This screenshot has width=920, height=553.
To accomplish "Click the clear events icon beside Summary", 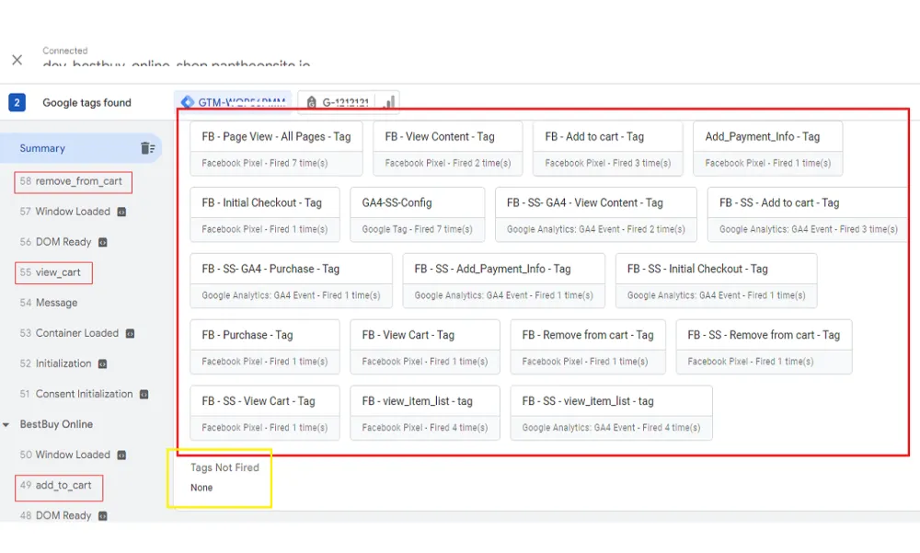I will pos(148,148).
